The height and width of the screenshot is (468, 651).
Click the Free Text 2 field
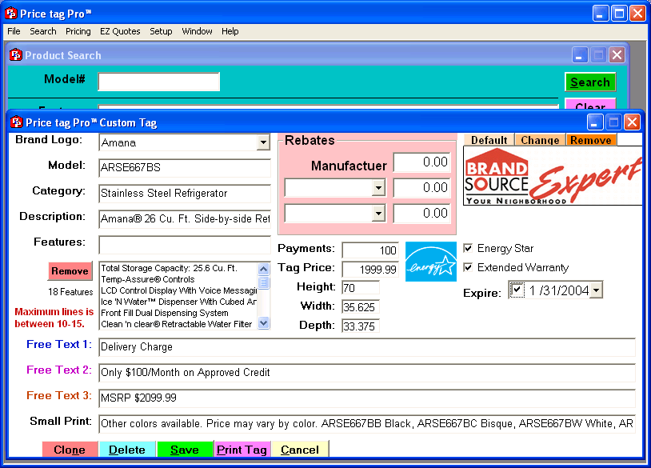(367, 373)
